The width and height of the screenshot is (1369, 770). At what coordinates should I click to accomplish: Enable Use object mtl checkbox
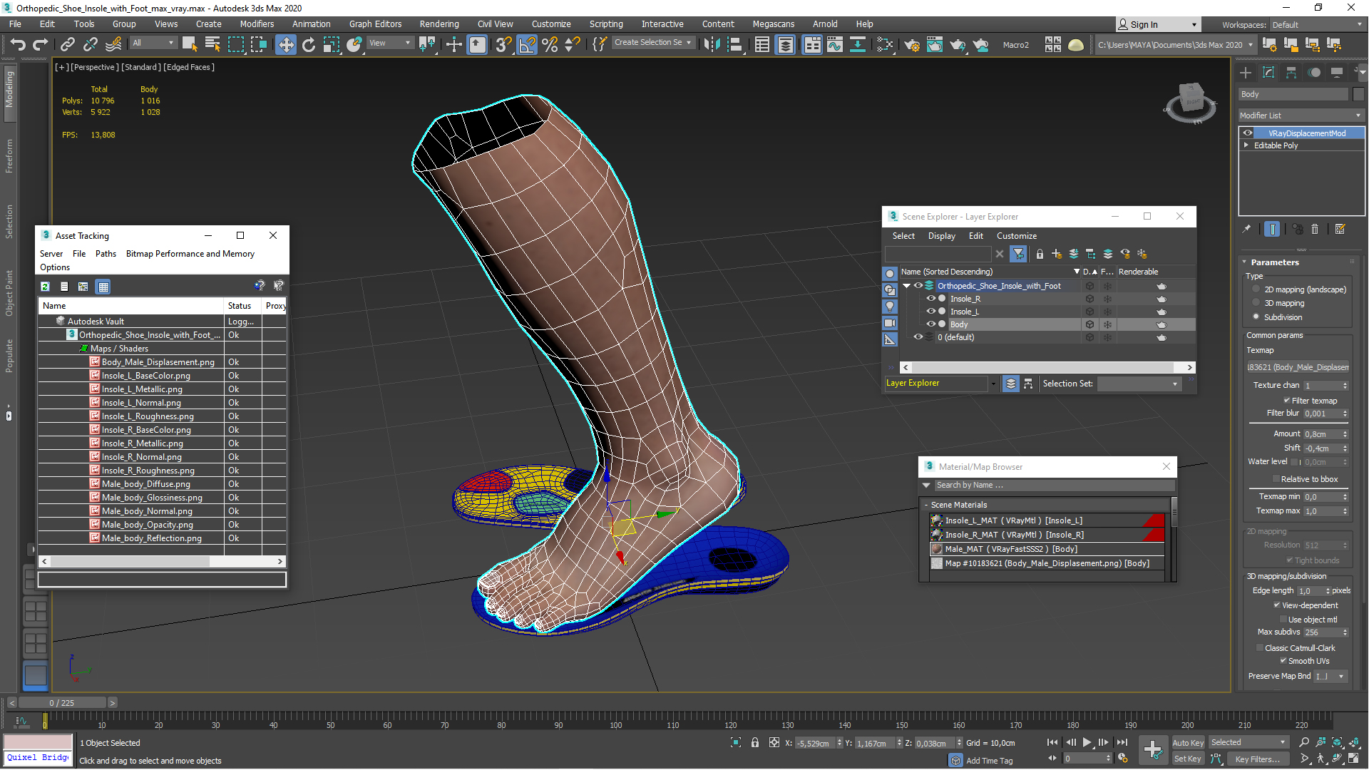click(1283, 620)
